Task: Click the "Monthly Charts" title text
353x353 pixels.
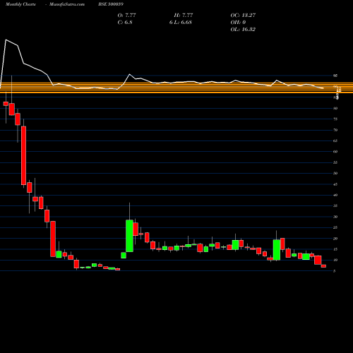Action: (20, 4)
